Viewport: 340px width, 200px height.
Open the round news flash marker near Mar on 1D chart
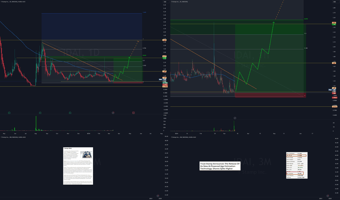(113, 113)
